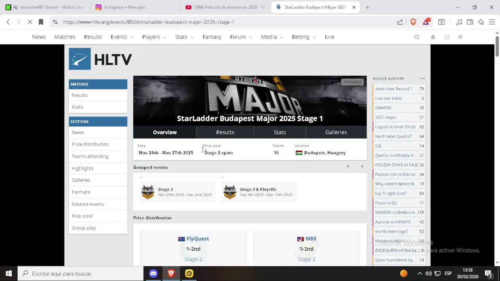Image resolution: width=500 pixels, height=281 pixels.
Task: Go to next grouped events arrow
Action: [362, 166]
